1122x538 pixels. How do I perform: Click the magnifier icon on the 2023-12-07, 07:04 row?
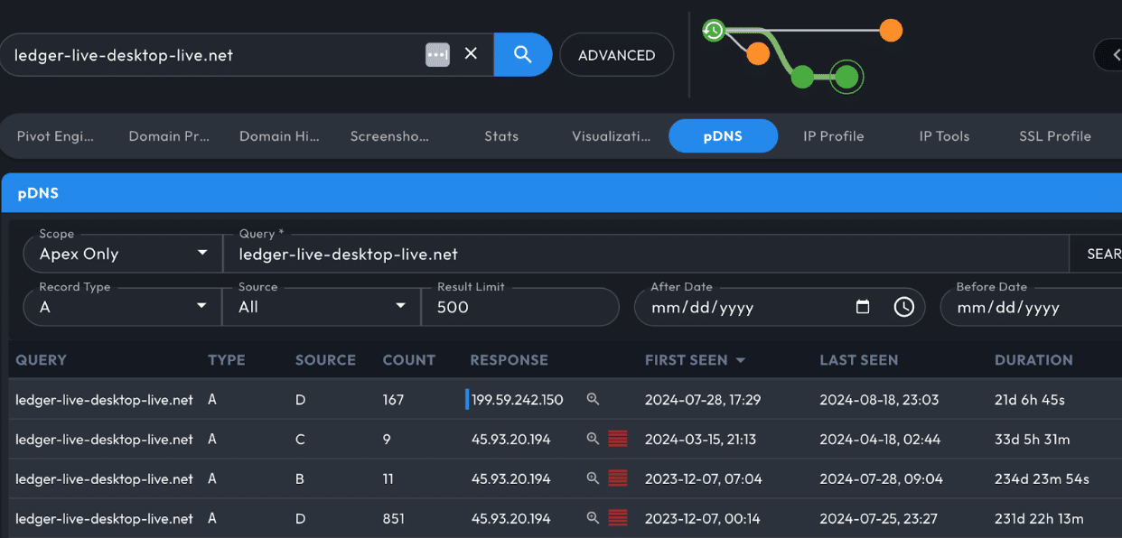click(593, 479)
